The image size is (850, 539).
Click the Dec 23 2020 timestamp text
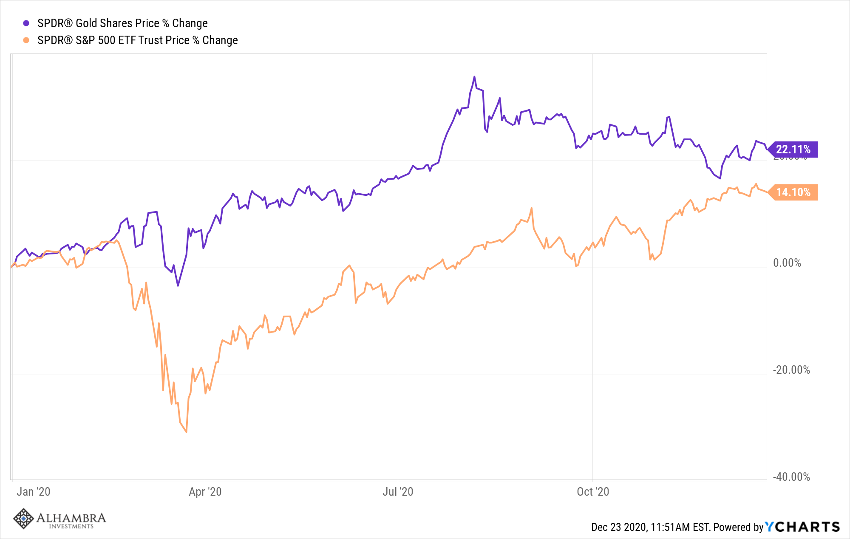point(650,528)
